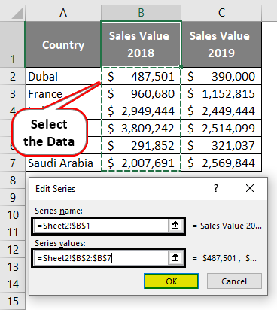Select cell with value 2,949,444
This screenshot has width=277, height=310.
point(141,111)
